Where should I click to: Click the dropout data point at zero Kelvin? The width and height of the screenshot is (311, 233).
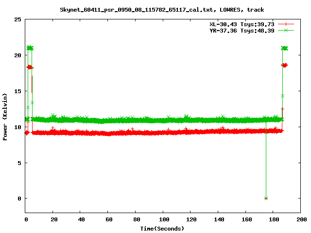point(266,199)
